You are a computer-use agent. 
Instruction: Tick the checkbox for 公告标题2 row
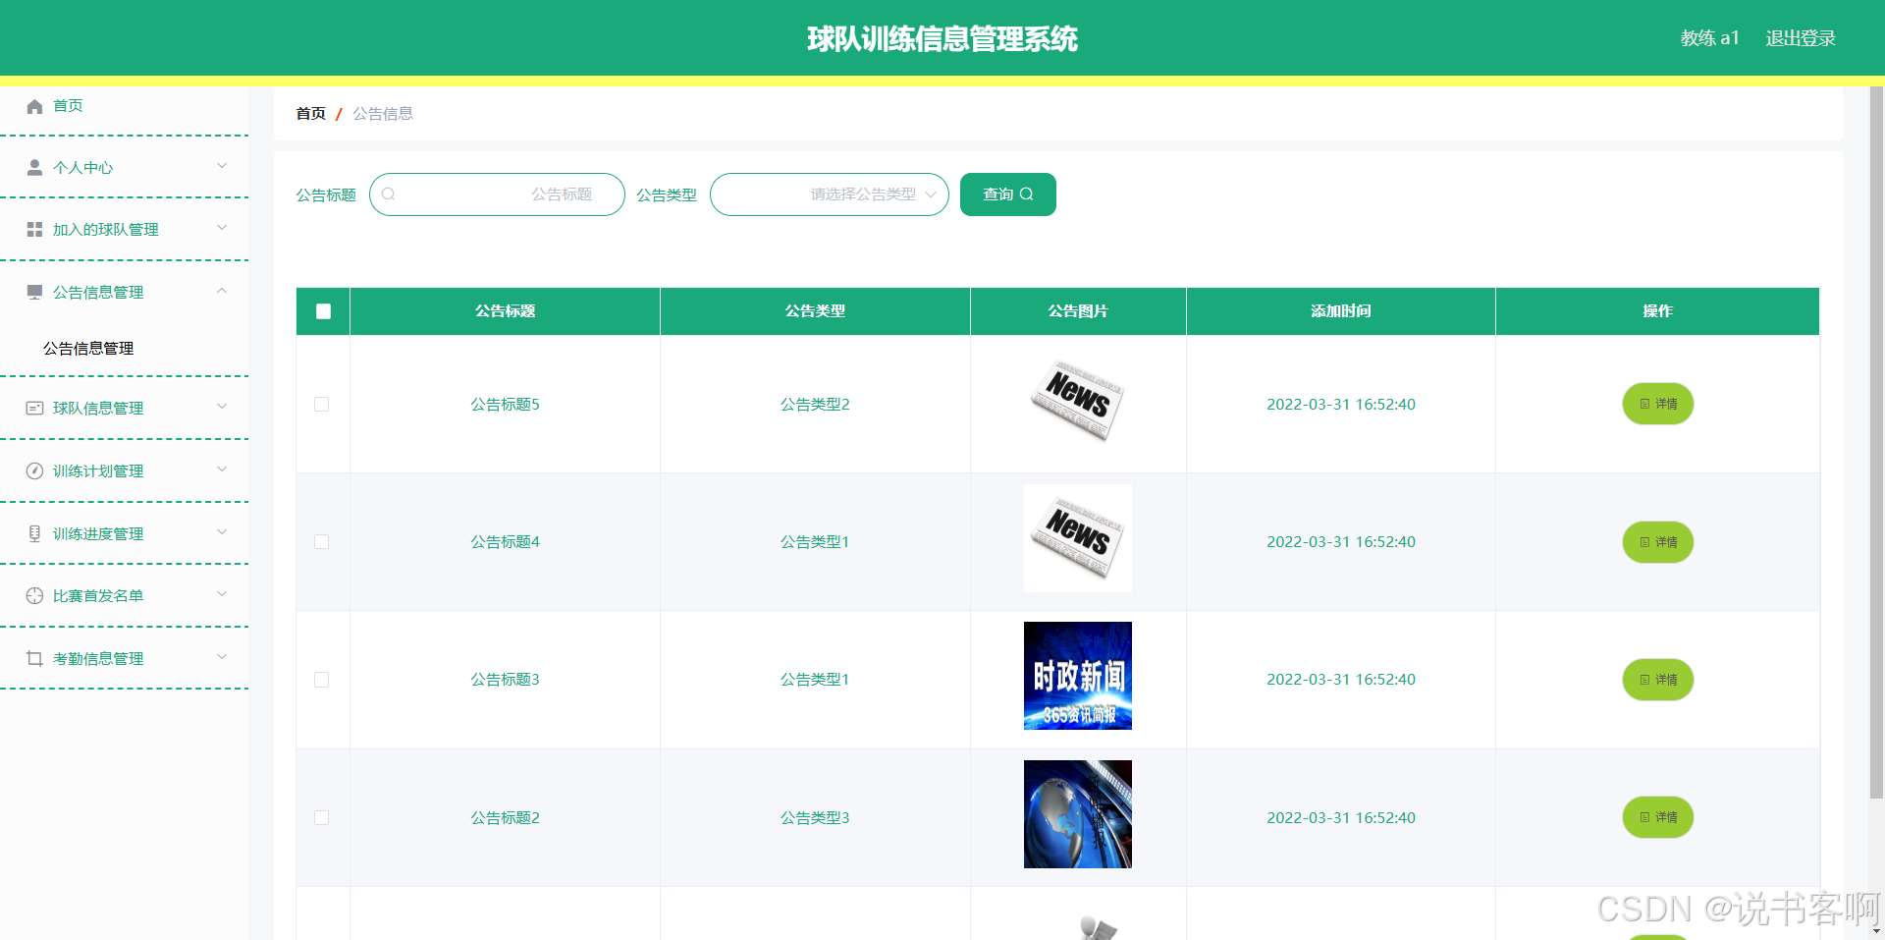(x=321, y=817)
